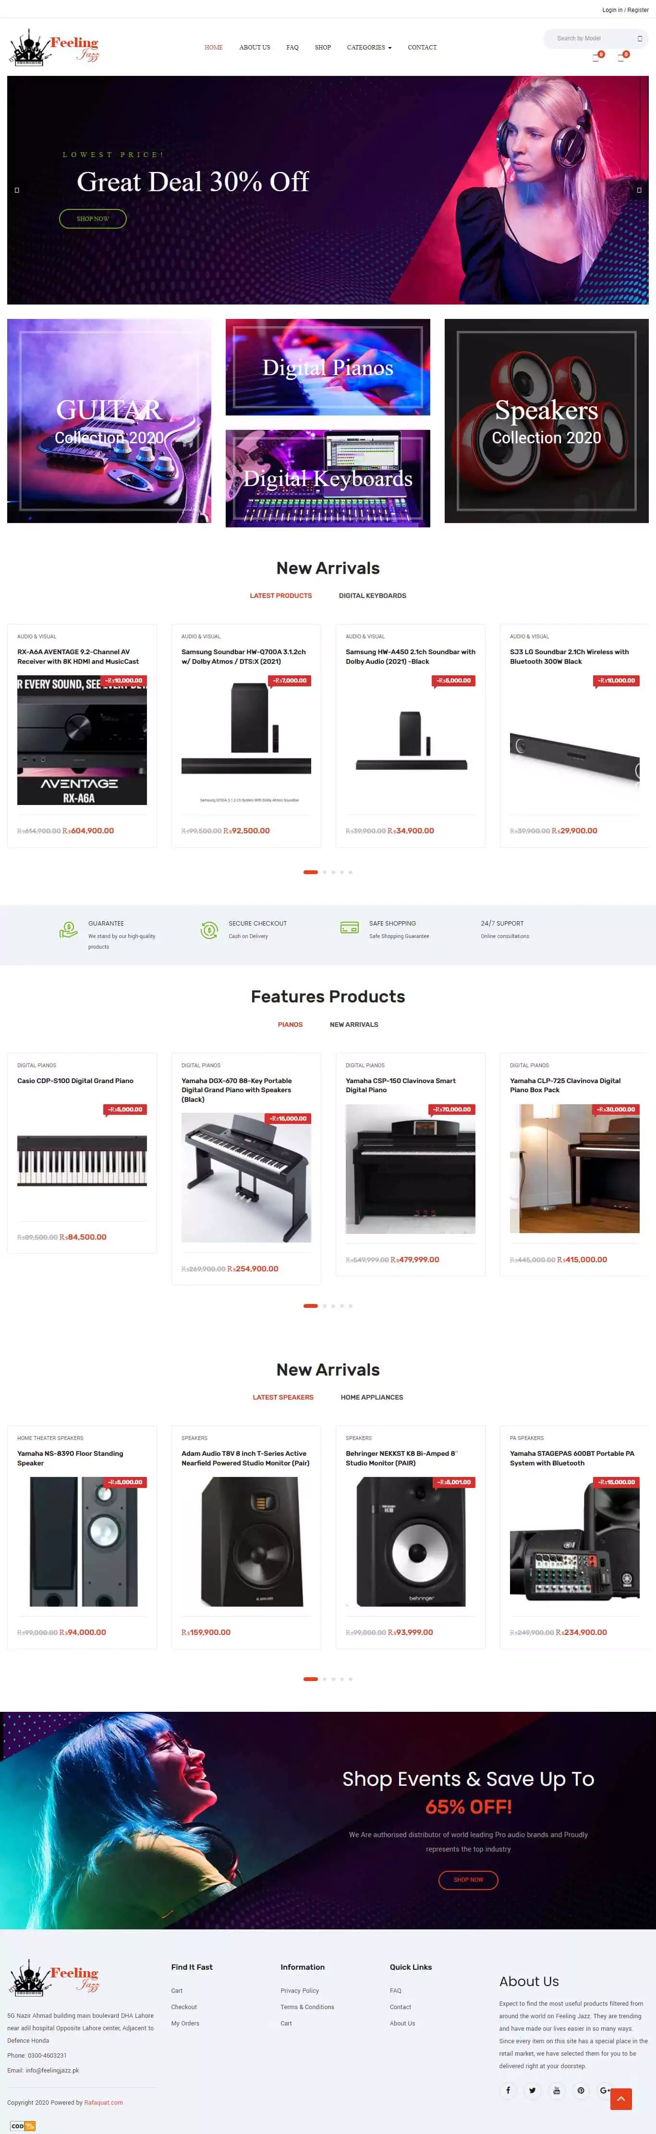The width and height of the screenshot is (656, 2134).
Task: Open the YouTube social icon in footer
Action: click(x=557, y=2090)
